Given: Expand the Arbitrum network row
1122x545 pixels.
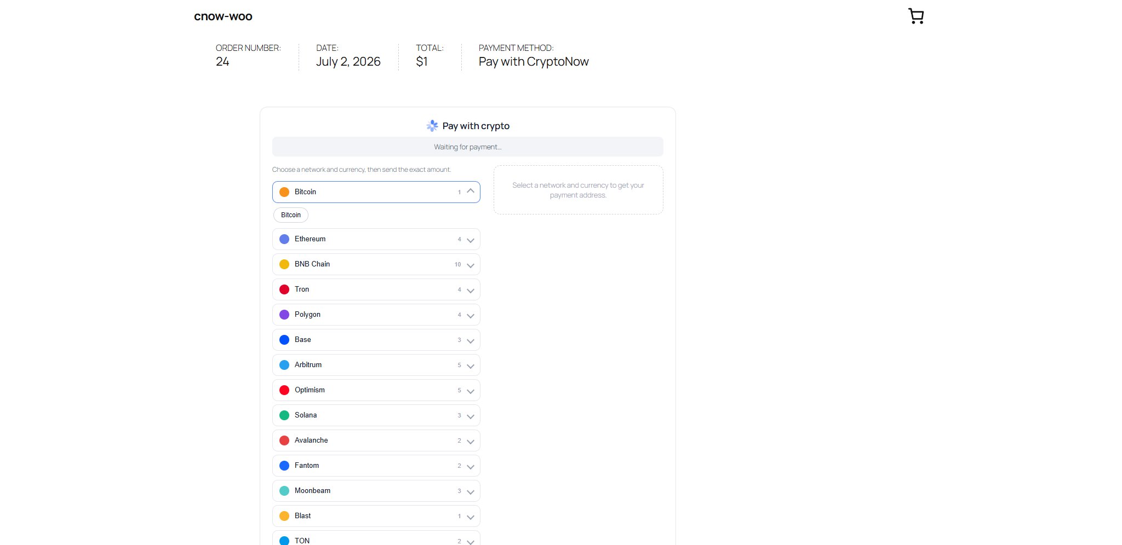Looking at the screenshot, I should click(376, 365).
